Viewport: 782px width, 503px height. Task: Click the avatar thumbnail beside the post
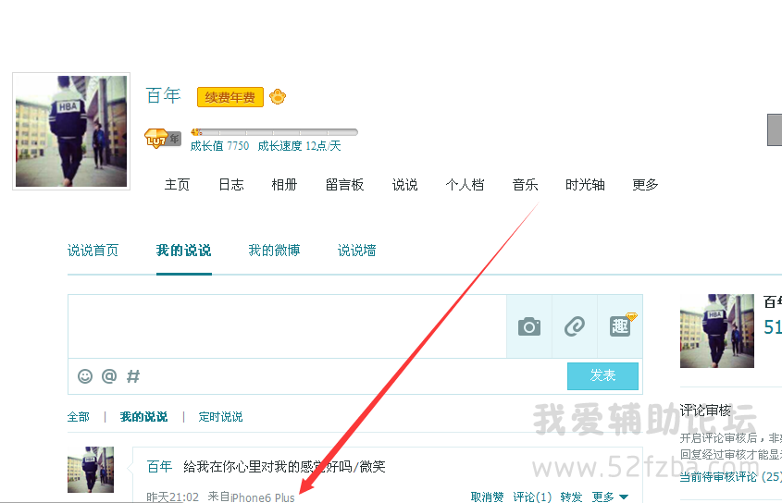[x=91, y=470]
